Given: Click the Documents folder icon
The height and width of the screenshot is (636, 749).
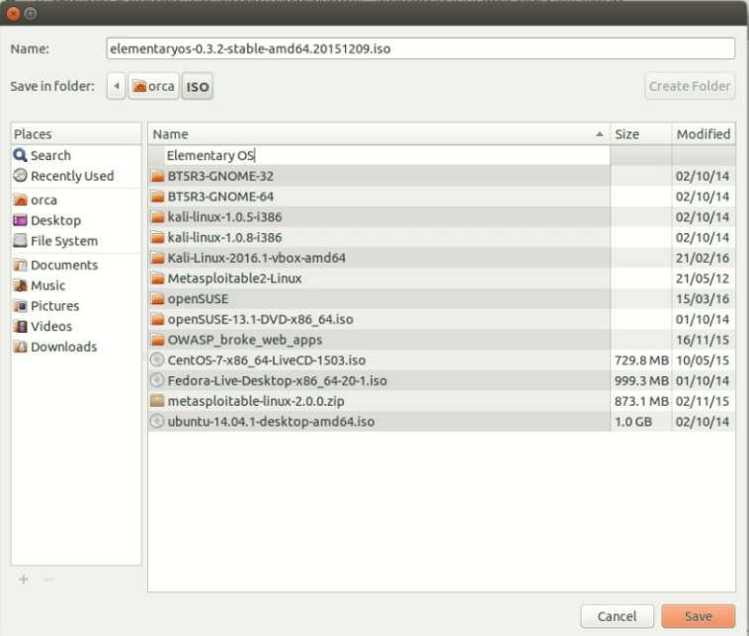Looking at the screenshot, I should coord(20,265).
